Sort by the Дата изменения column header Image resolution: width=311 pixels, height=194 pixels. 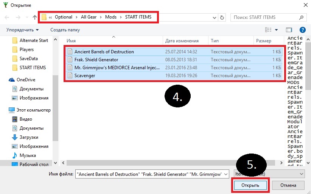point(182,41)
